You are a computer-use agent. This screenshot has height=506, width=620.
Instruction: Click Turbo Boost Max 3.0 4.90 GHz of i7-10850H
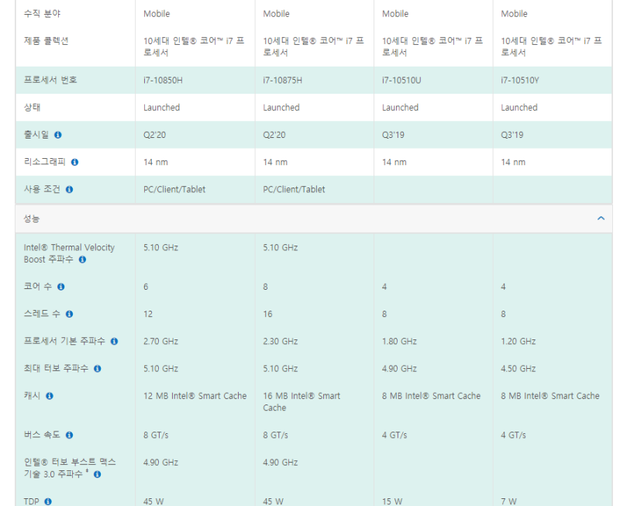(160, 462)
